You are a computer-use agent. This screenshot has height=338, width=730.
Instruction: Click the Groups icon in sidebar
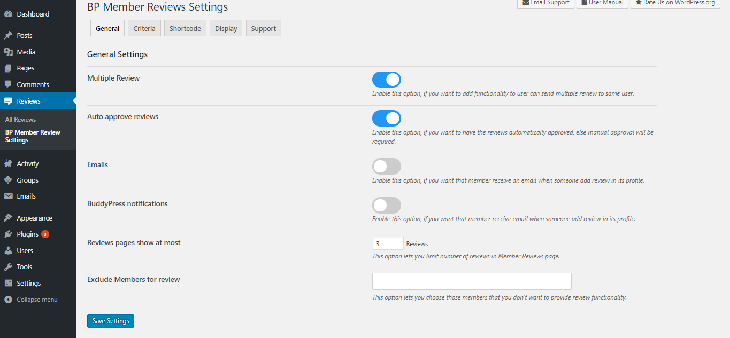click(x=9, y=180)
